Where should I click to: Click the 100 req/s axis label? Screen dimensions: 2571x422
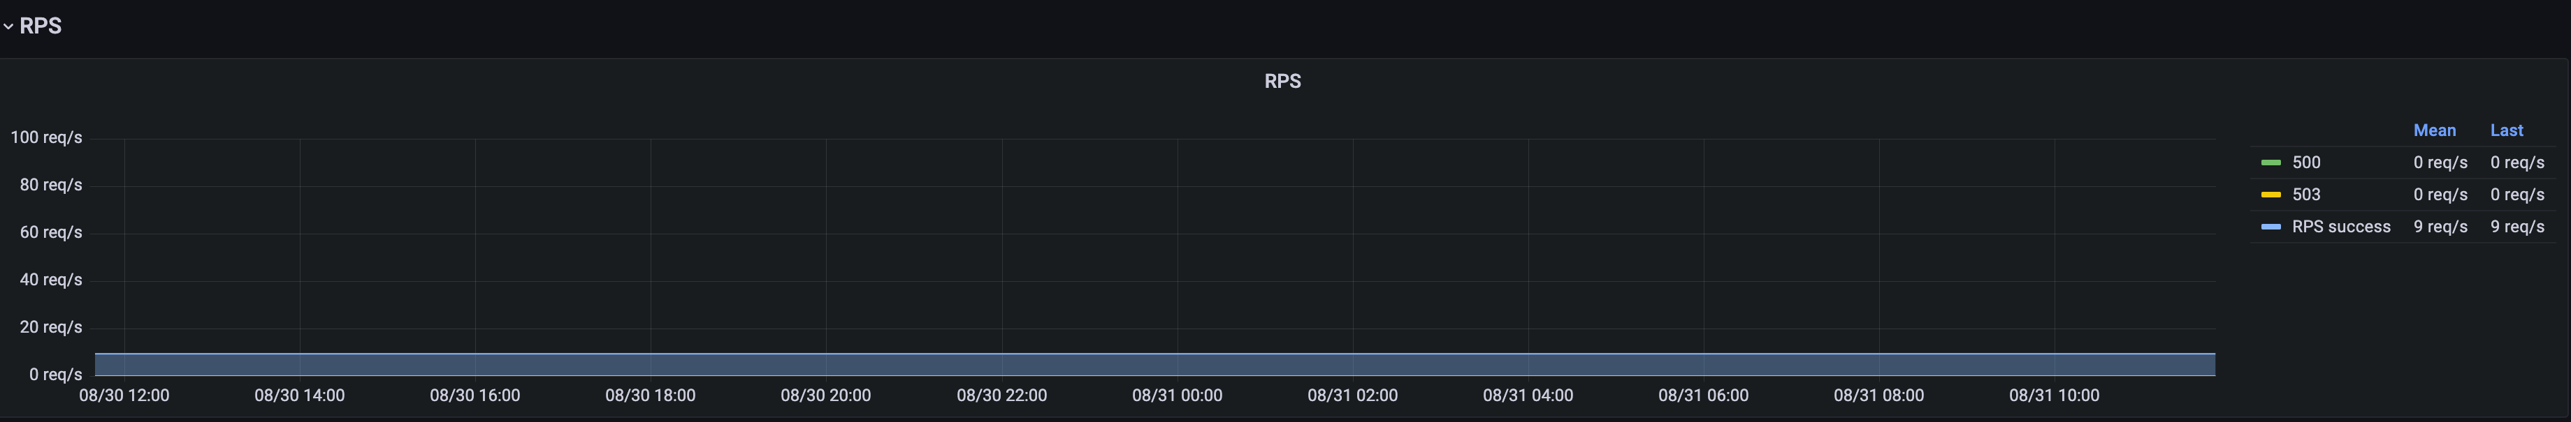(x=47, y=137)
